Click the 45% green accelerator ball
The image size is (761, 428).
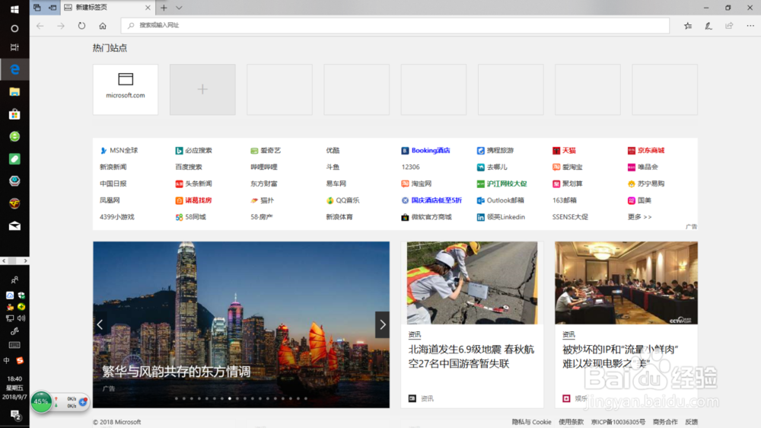[x=41, y=402]
